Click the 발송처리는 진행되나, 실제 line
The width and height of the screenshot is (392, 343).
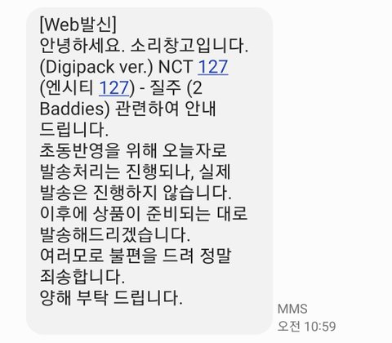[x=136, y=171]
